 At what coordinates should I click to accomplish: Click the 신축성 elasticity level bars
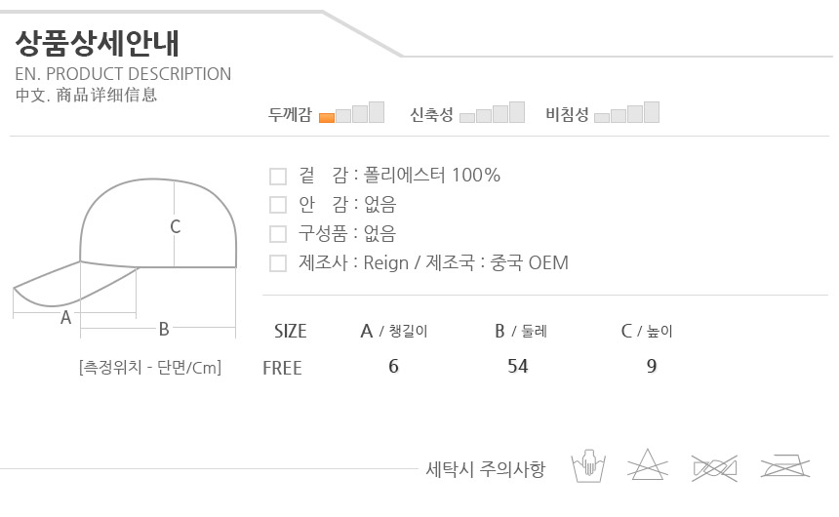coord(492,112)
